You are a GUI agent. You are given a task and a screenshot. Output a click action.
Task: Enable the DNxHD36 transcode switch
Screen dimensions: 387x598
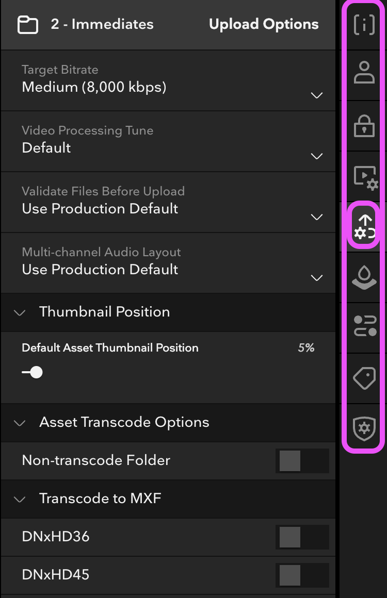(x=302, y=537)
